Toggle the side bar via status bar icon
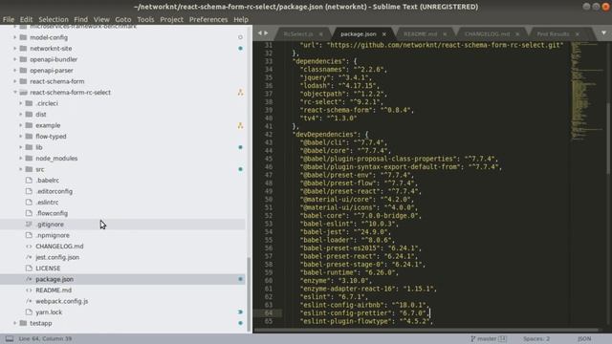 tap(10, 338)
